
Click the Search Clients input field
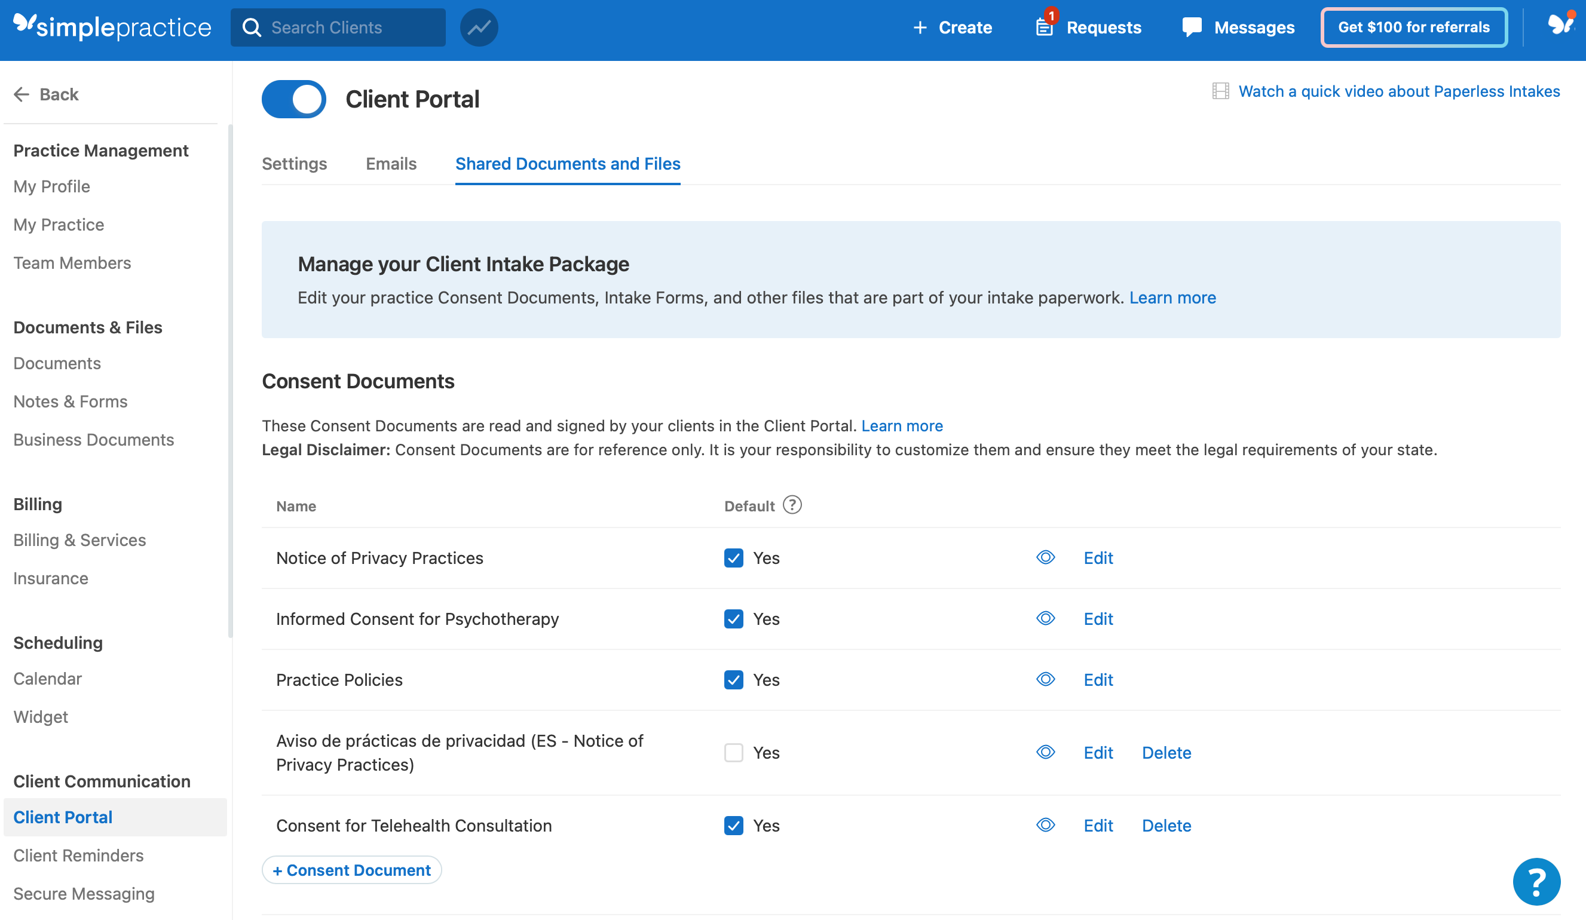[x=340, y=27]
